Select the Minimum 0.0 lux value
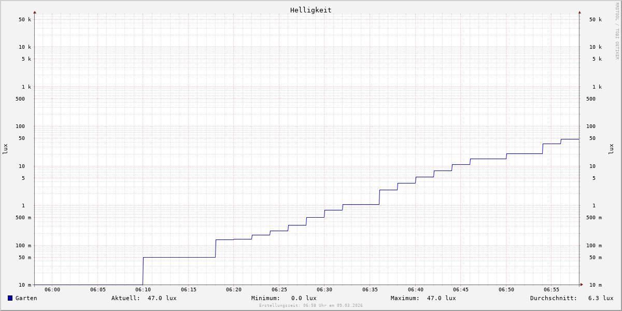The image size is (622, 311). click(303, 298)
